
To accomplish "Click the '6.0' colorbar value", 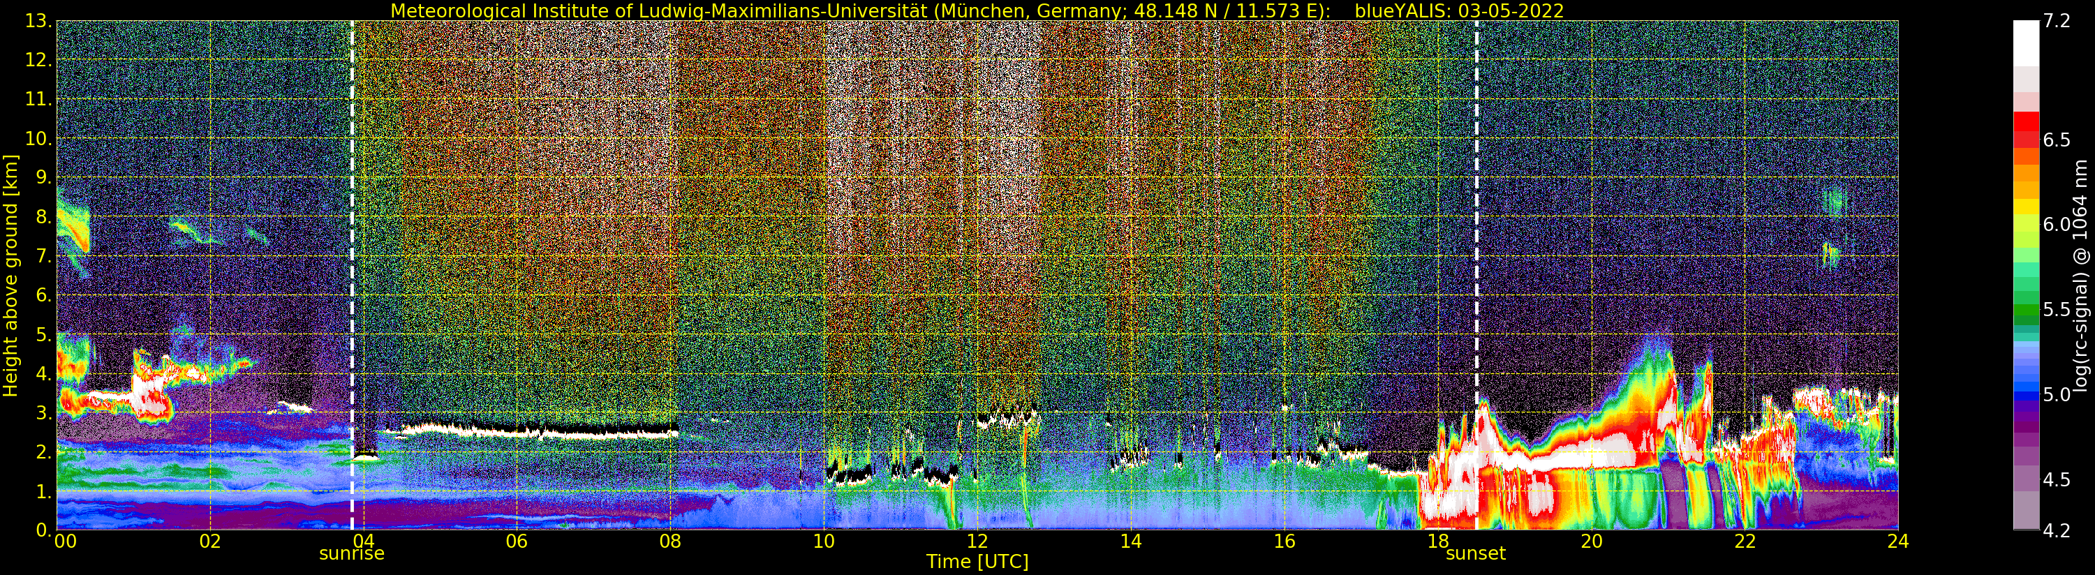I will (x=2057, y=225).
